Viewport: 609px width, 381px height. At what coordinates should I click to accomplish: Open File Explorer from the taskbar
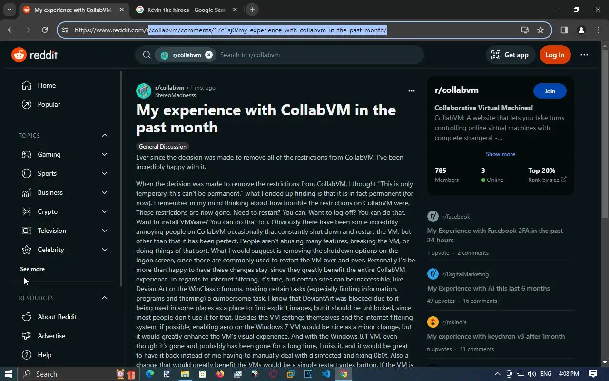(x=185, y=374)
